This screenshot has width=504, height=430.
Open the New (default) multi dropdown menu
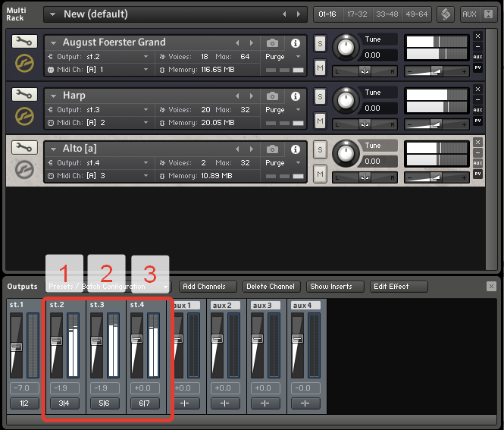pyautogui.click(x=53, y=14)
